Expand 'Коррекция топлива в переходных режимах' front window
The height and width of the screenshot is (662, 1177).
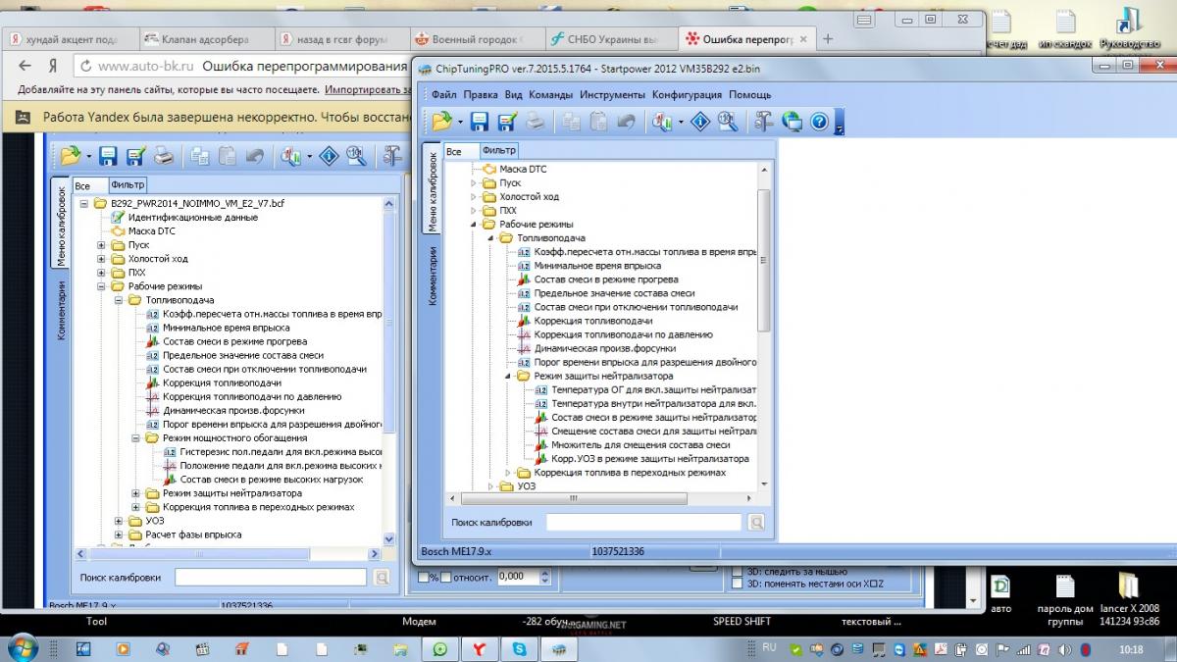pyautogui.click(x=509, y=472)
